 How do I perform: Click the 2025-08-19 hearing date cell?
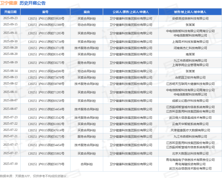[10, 62]
